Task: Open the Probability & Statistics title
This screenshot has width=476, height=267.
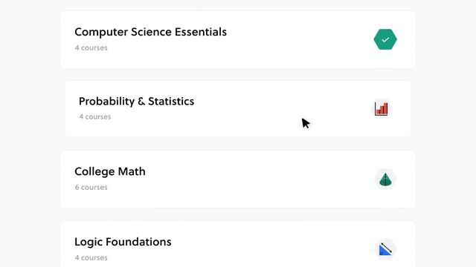Action: click(136, 102)
